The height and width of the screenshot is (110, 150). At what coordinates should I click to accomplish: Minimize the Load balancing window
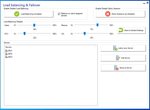click(x=143, y=3)
